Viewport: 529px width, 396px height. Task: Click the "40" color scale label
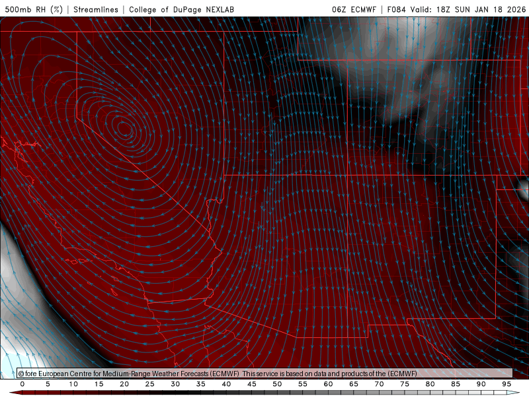coord(226,384)
